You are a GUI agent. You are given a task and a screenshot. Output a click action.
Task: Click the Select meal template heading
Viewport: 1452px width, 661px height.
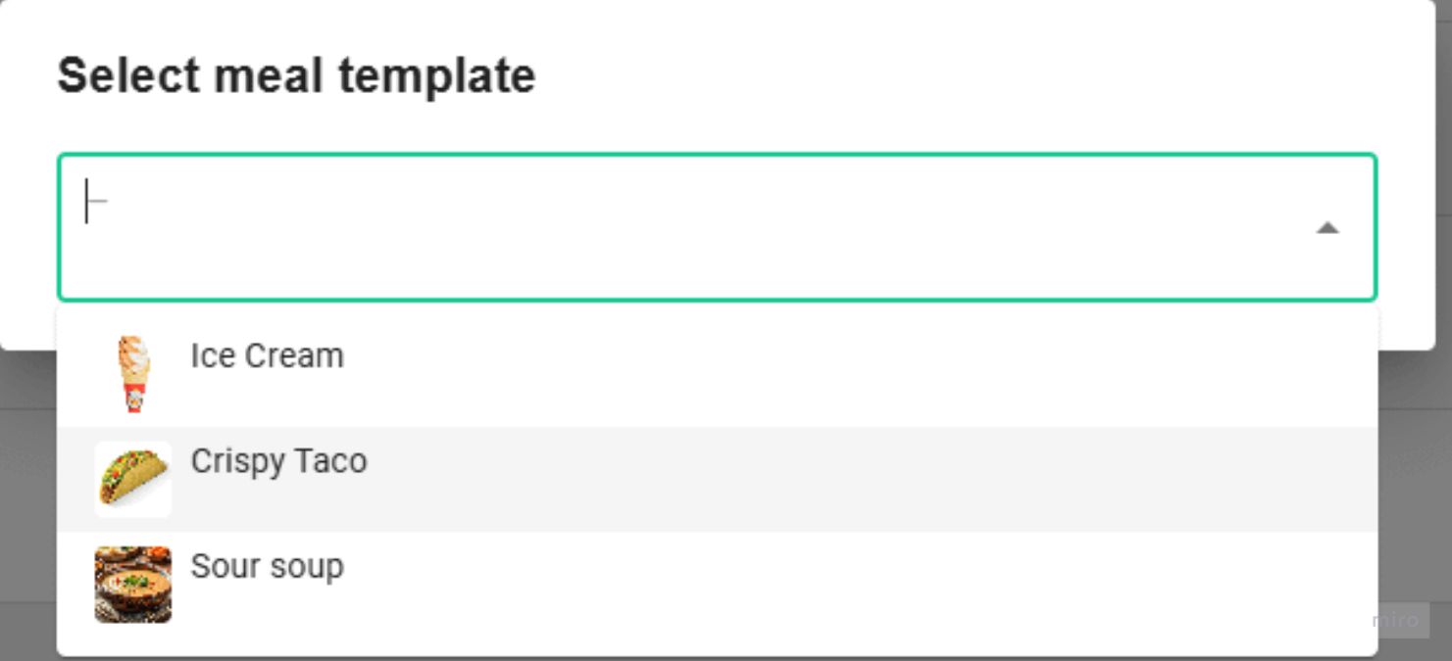[x=297, y=74]
